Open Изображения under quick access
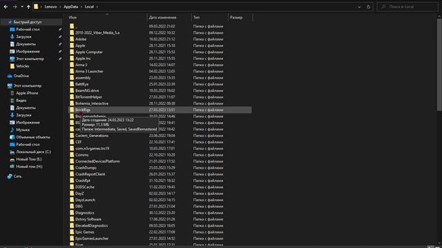Viewport: 442px width, 248px height. (28, 52)
